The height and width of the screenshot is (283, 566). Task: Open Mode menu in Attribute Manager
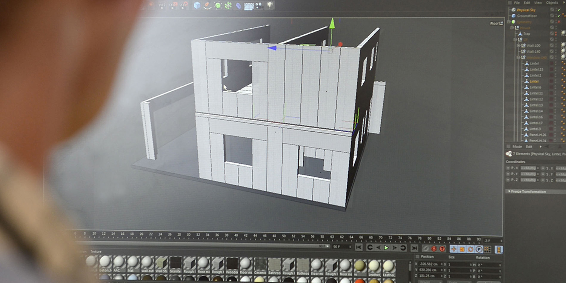click(x=517, y=146)
